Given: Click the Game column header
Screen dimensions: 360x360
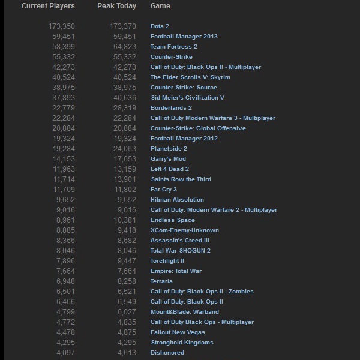Looking at the screenshot, I should 160,6.
